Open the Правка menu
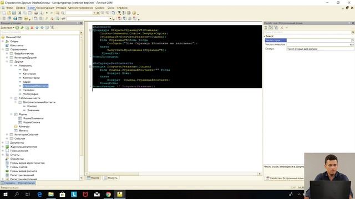Image resolution: width=355 pixels, height=199 pixels. [x=21, y=8]
